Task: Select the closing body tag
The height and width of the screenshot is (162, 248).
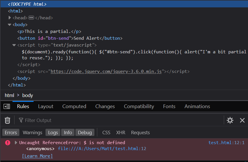Action: tap(22, 78)
